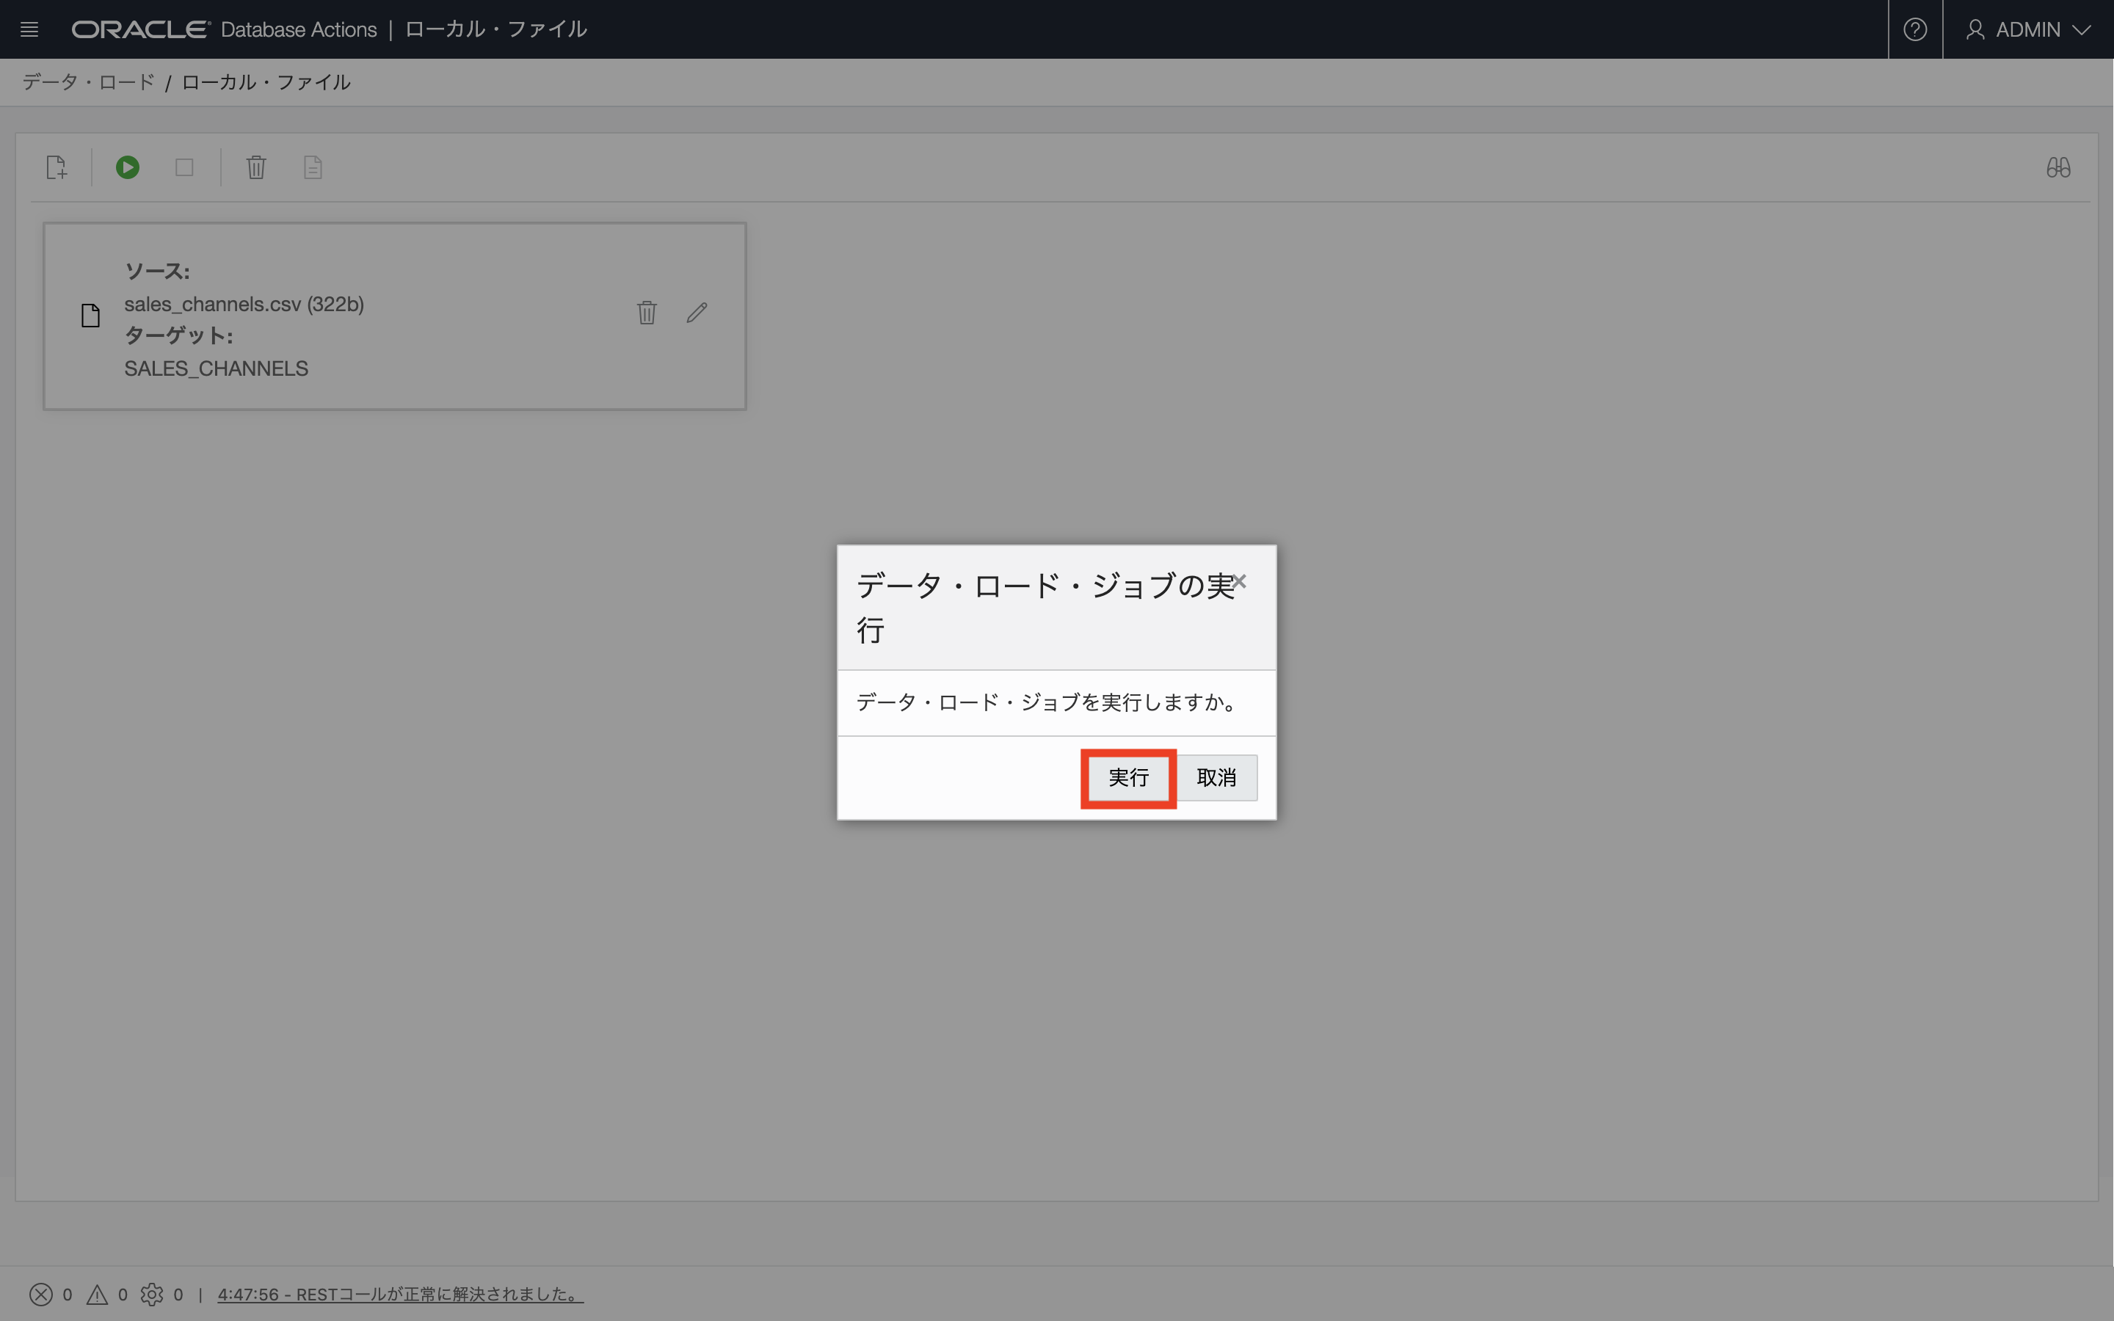Expand the ADMIN user menu
This screenshot has height=1321, width=2114.
pyautogui.click(x=2028, y=29)
